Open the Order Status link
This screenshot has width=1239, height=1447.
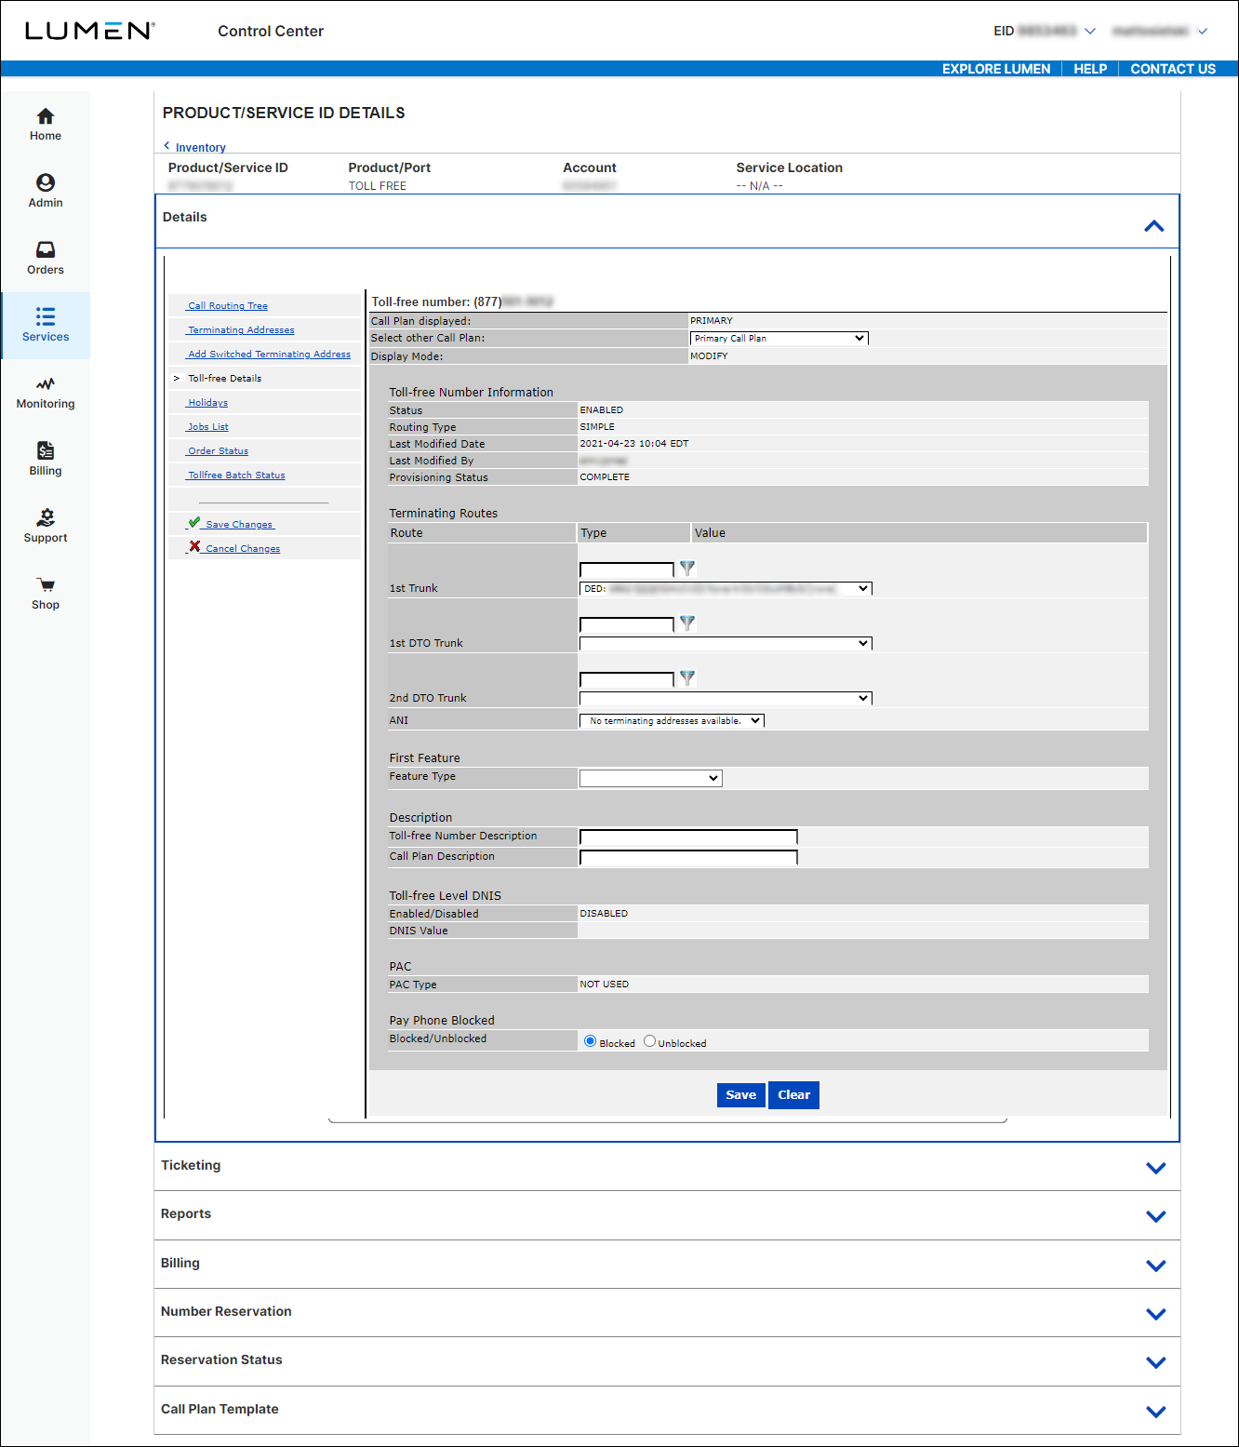(x=218, y=451)
